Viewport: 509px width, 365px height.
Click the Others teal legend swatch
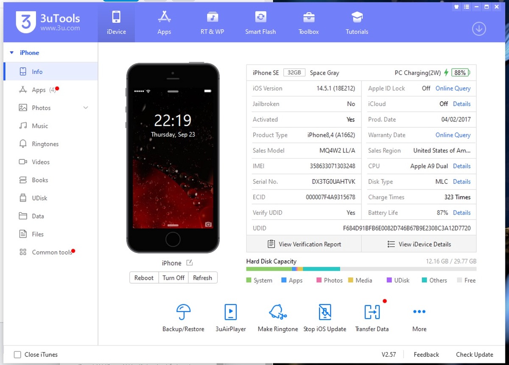[425, 280]
